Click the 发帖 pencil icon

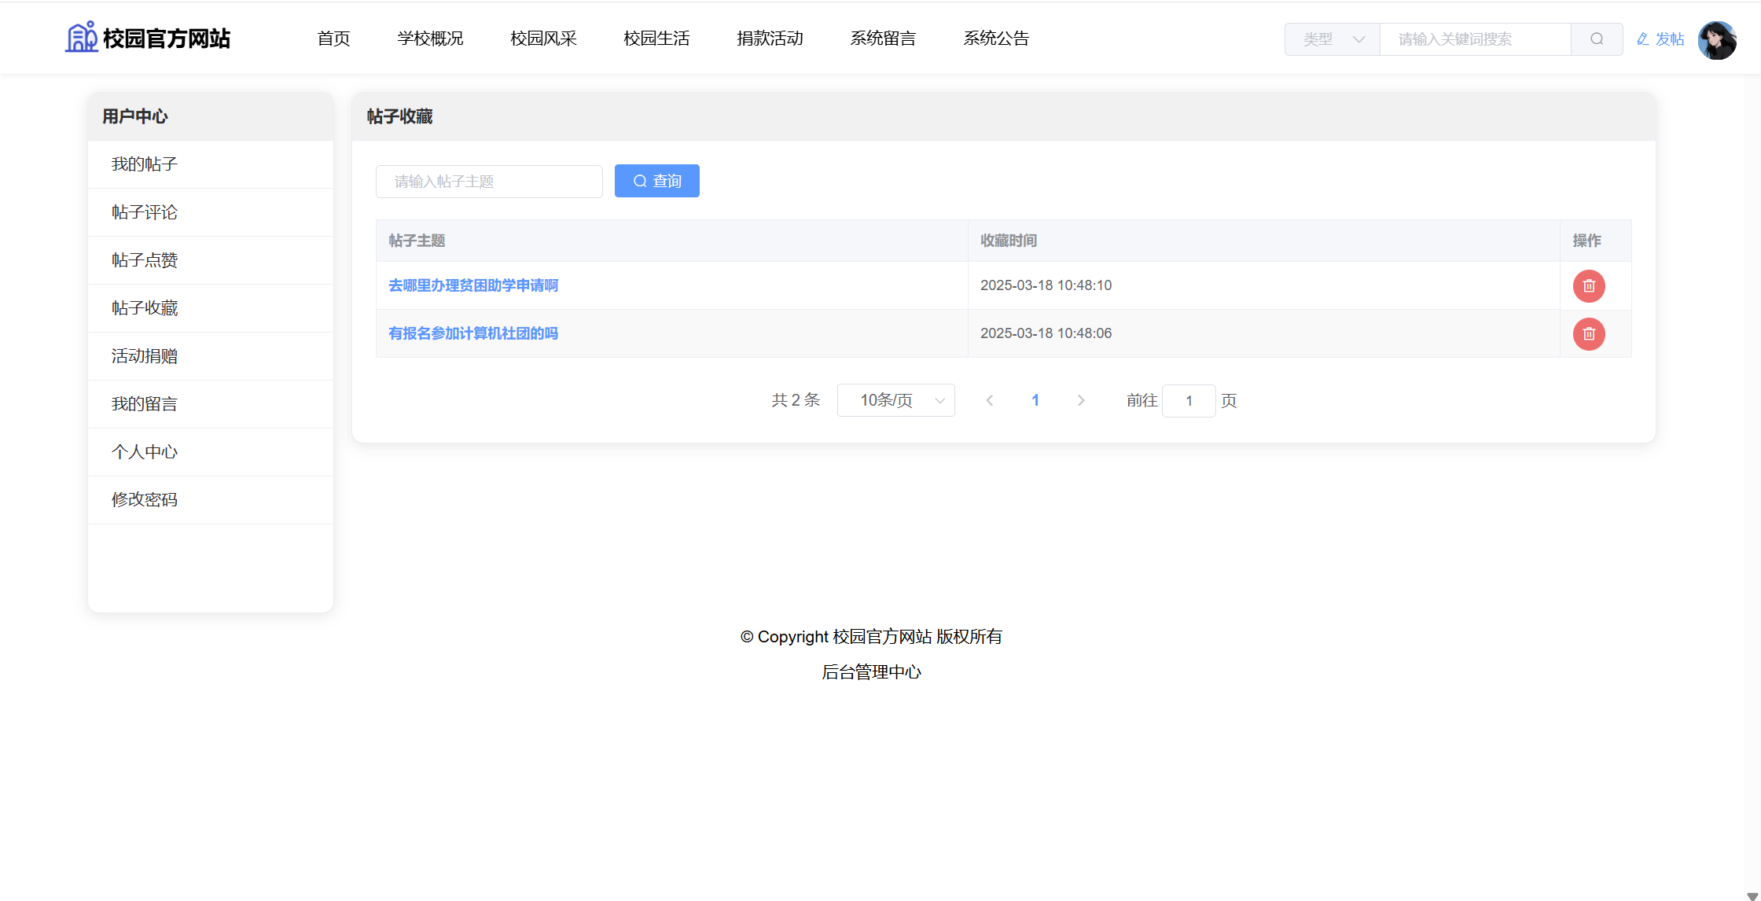(1642, 39)
